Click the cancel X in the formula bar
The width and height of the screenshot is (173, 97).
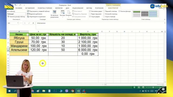coord(25,23)
